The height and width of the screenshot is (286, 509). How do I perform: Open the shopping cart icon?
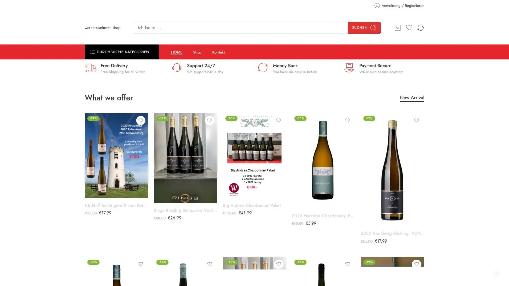[398, 28]
